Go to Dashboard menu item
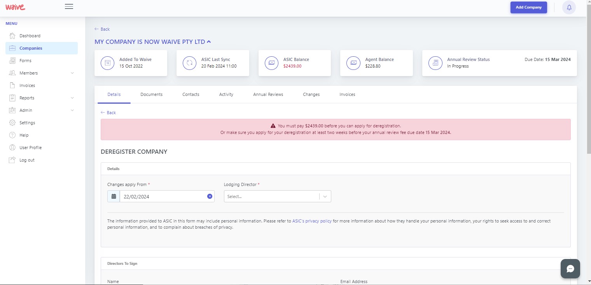The image size is (591, 285). [x=42, y=36]
